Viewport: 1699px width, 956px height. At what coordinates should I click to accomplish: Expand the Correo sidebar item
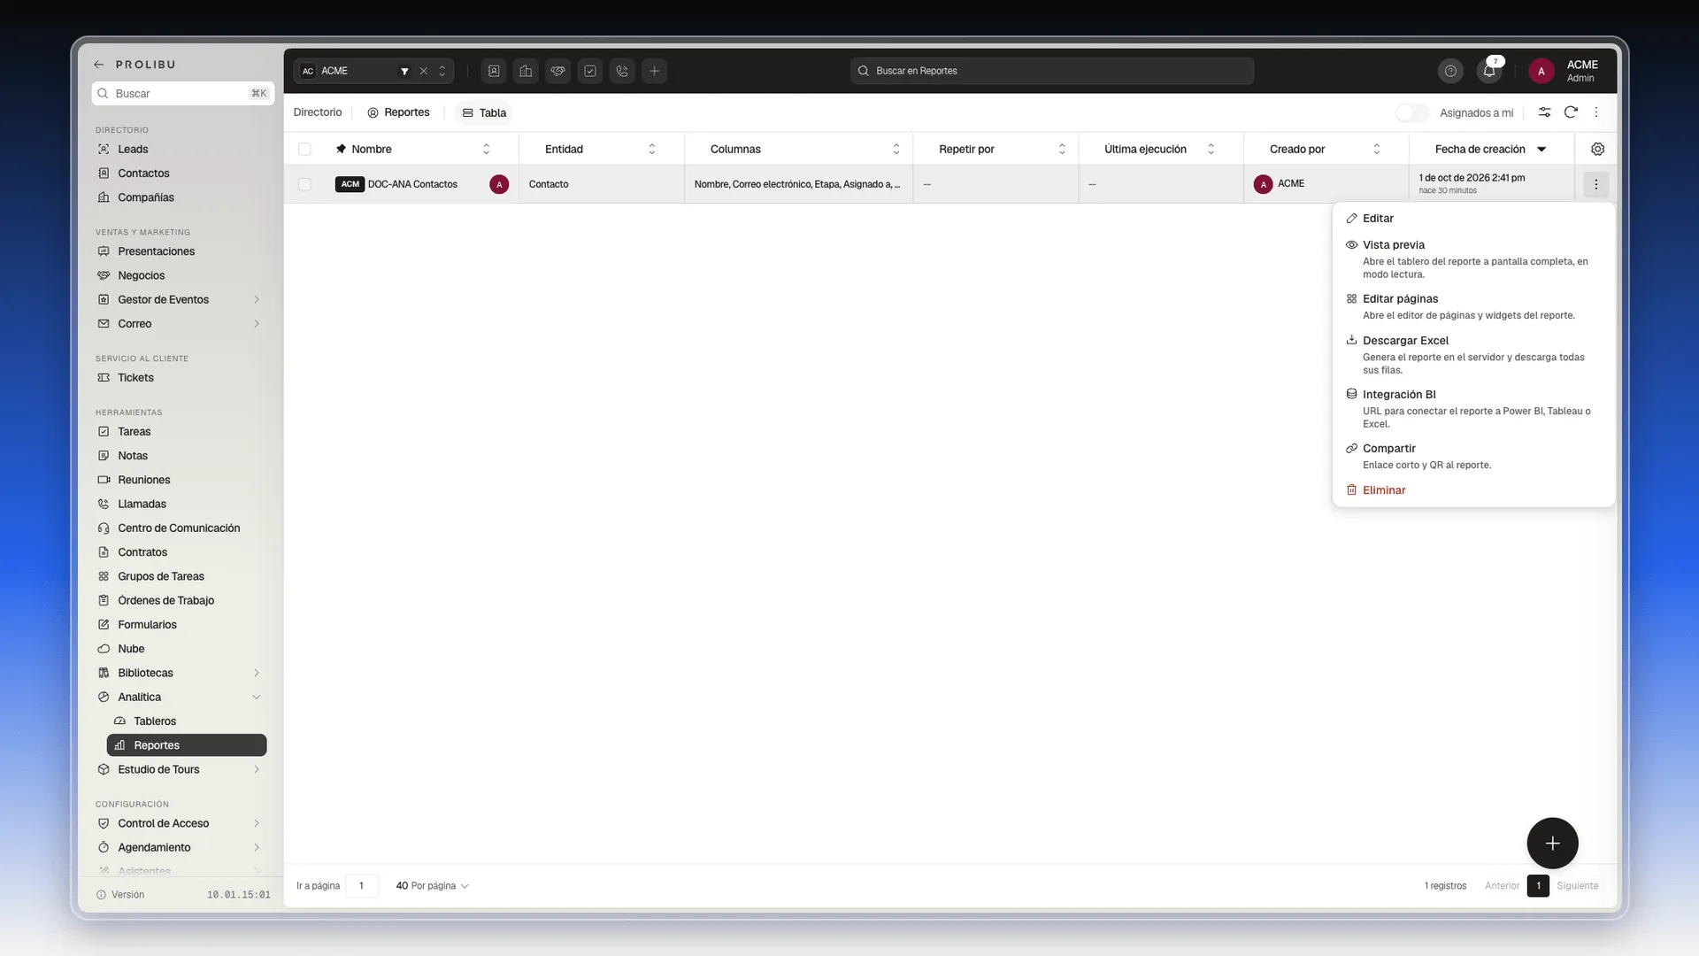tap(256, 323)
